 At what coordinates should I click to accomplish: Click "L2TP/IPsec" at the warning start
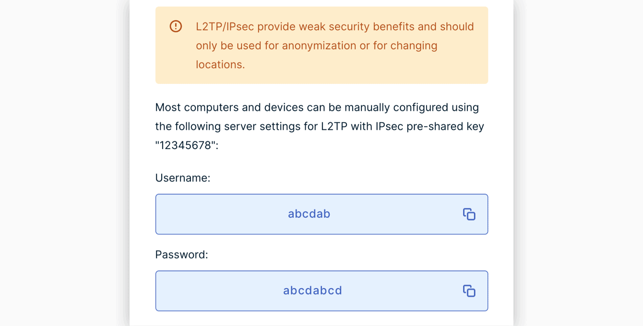[x=225, y=26]
